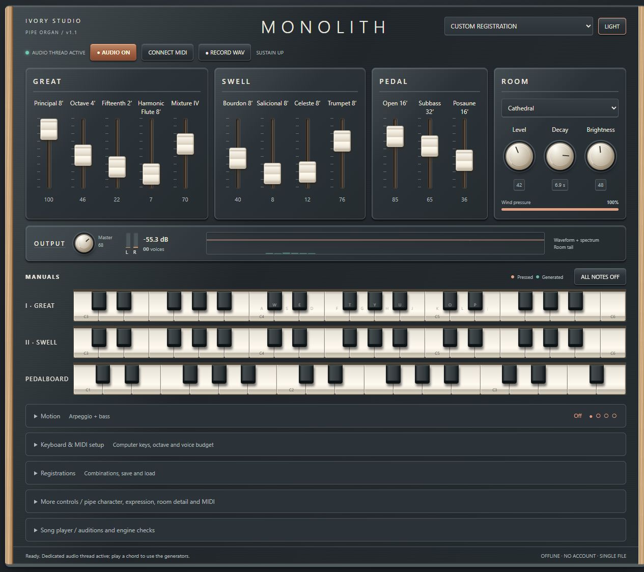Expand Song player / auditions section
The image size is (644, 572).
coord(326,530)
